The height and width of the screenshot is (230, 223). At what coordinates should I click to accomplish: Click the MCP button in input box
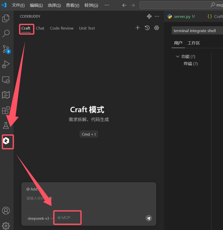click(64, 218)
